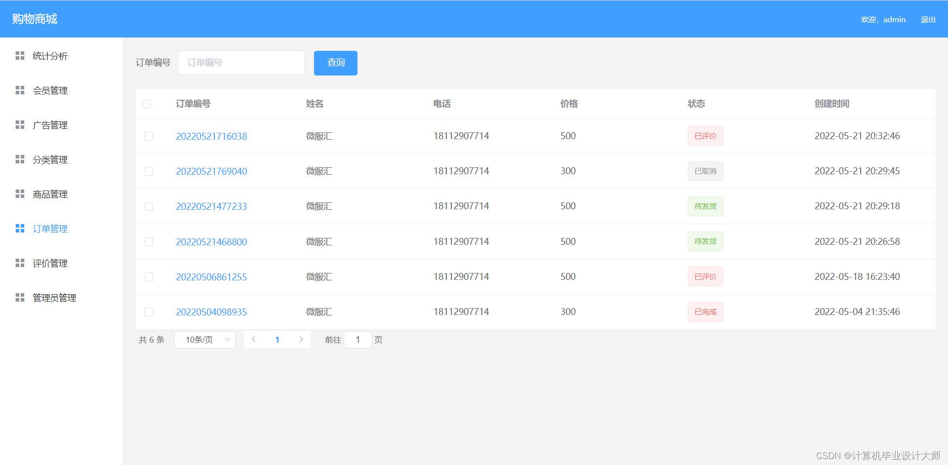Click the 已评价 tag for order 20220506861255

click(706, 277)
